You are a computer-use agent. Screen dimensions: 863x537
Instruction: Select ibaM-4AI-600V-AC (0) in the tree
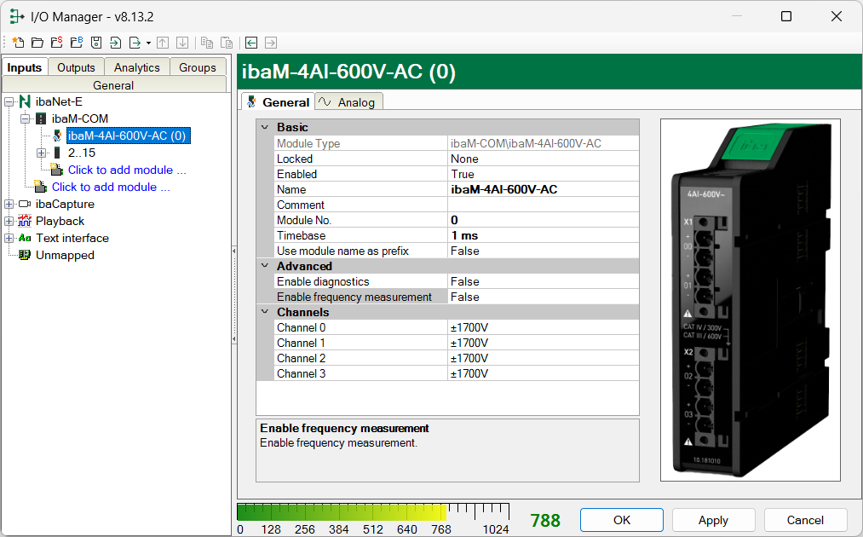129,136
